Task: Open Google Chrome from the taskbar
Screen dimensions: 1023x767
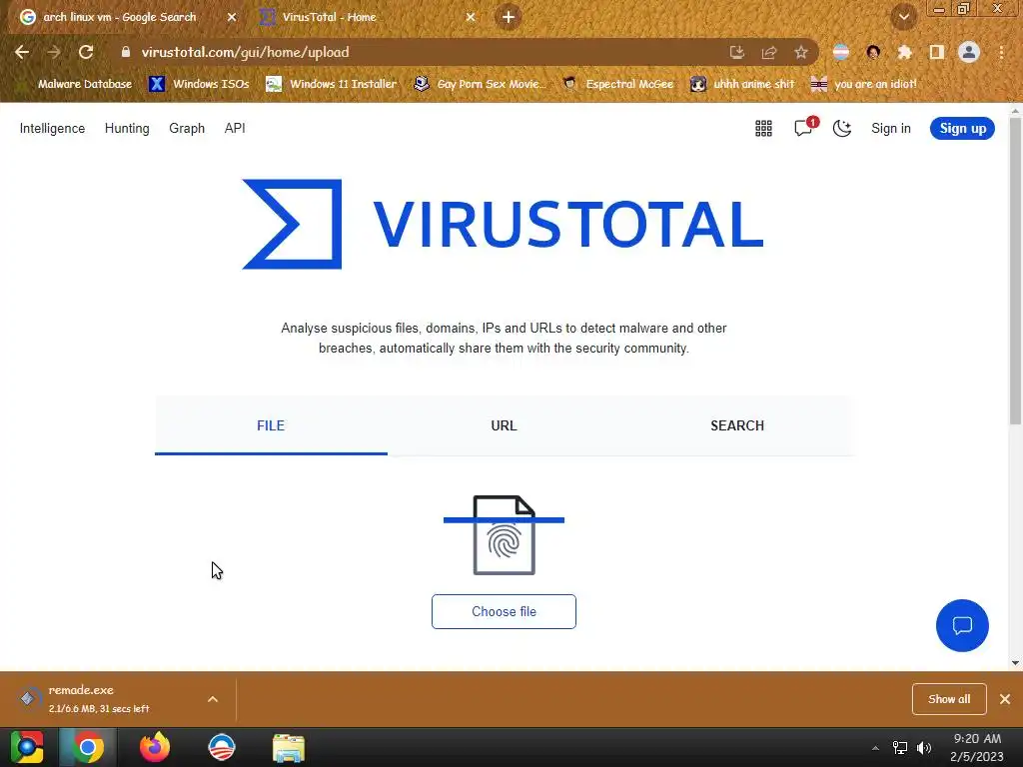Action: coord(88,747)
